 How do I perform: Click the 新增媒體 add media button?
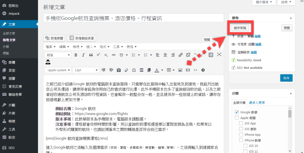54,38
